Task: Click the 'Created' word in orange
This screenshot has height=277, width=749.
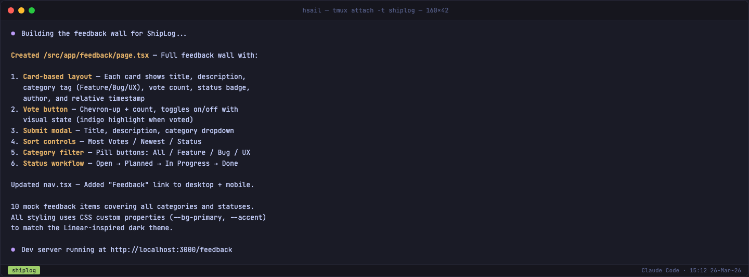Action: (25, 55)
